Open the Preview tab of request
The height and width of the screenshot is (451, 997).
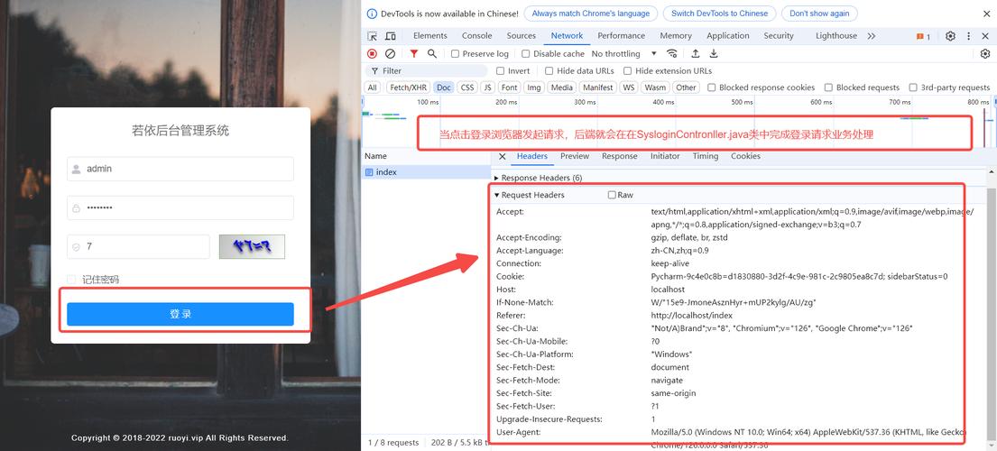pyautogui.click(x=574, y=156)
